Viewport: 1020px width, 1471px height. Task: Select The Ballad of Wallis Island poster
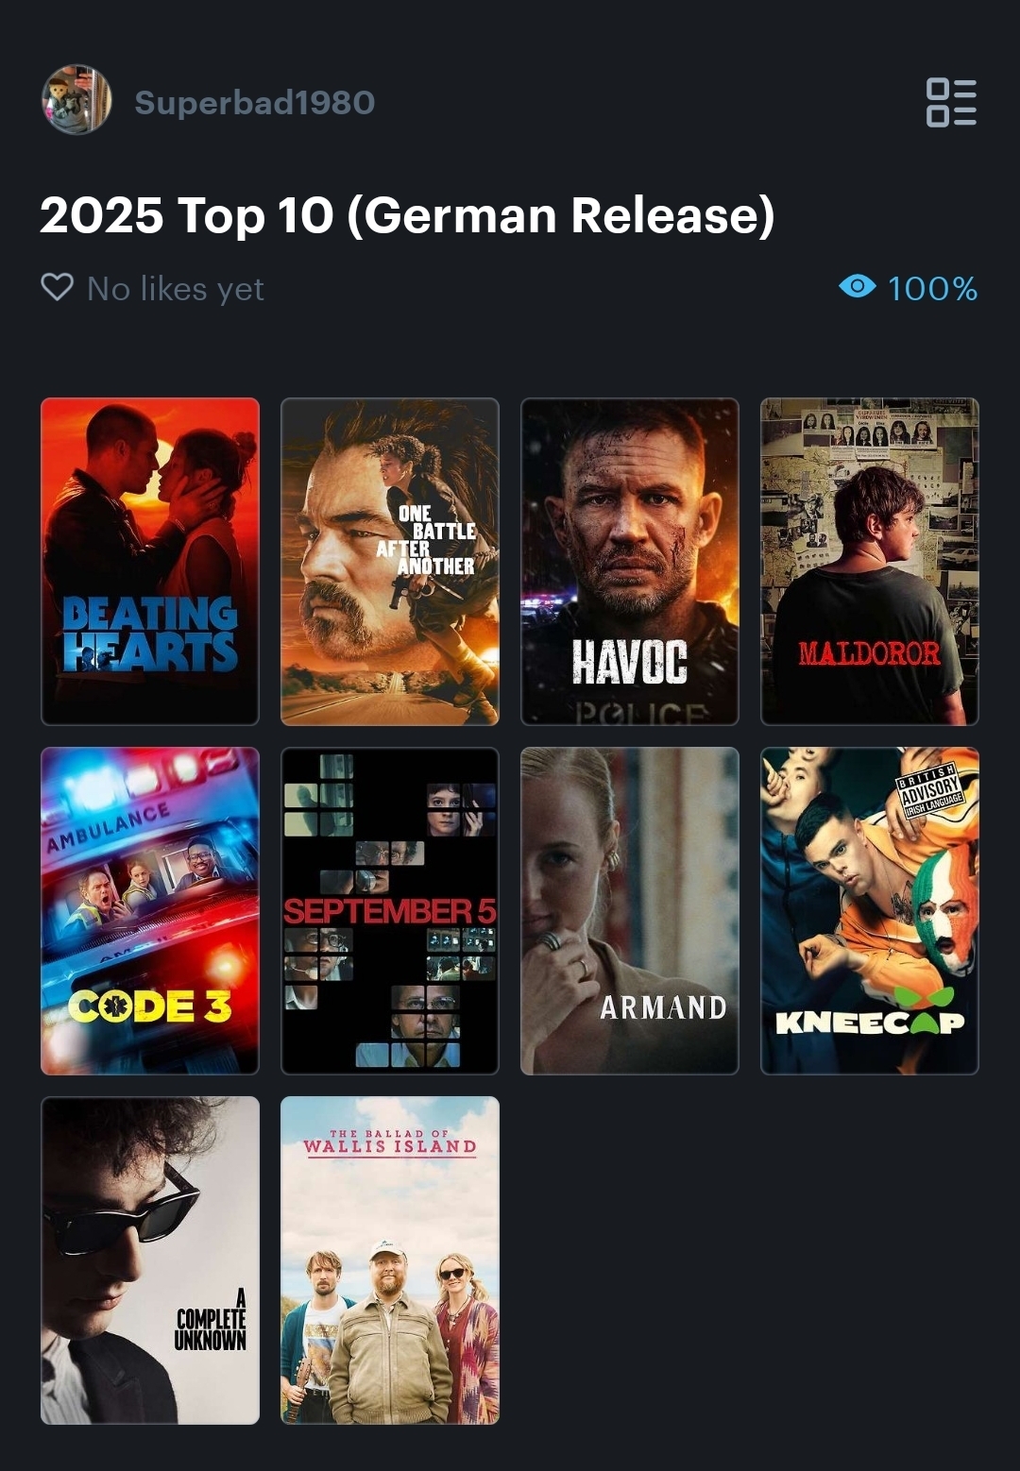tap(390, 1260)
